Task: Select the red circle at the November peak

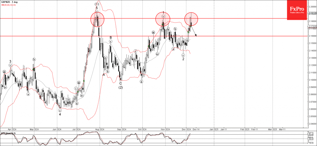Action: 163,18
